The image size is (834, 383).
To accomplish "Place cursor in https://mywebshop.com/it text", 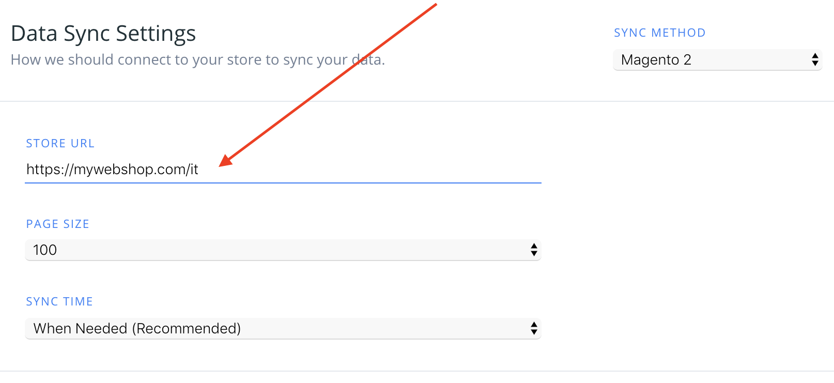I will 112,170.
